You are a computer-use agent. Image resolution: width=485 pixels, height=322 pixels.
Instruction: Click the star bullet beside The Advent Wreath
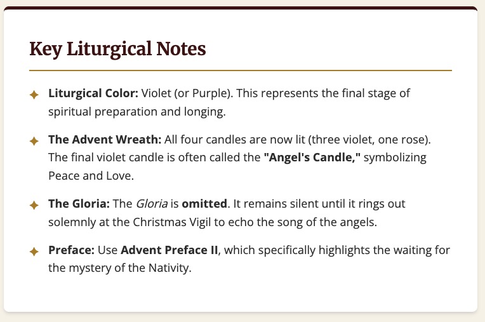click(x=34, y=140)
